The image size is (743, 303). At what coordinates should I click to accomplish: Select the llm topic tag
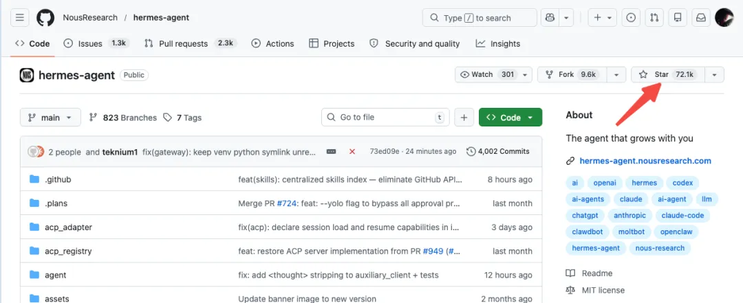[x=707, y=199]
